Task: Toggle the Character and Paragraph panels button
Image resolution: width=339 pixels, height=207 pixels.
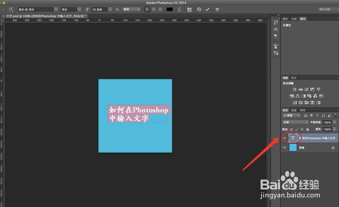Action: pos(190,9)
